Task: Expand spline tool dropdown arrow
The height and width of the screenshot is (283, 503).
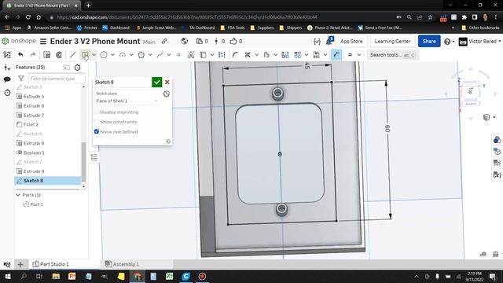Action: [169, 55]
